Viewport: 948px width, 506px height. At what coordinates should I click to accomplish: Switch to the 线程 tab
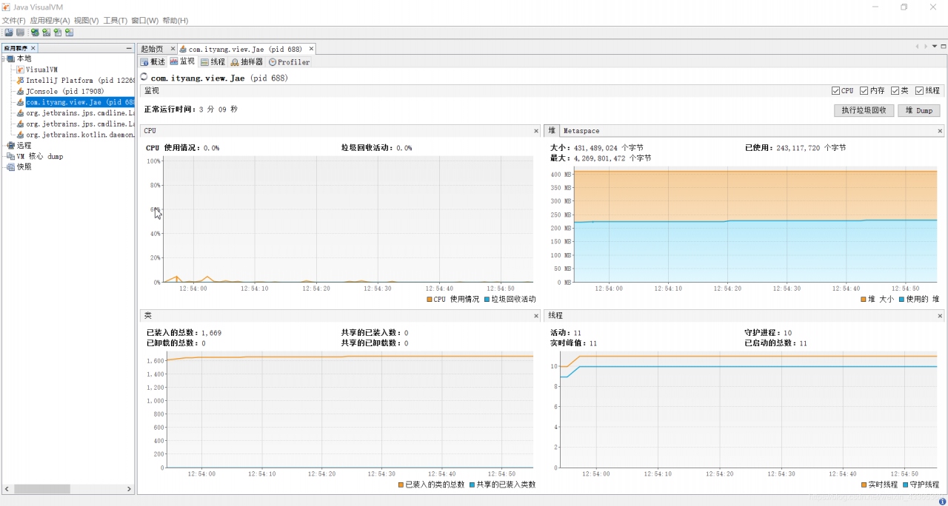tap(213, 62)
